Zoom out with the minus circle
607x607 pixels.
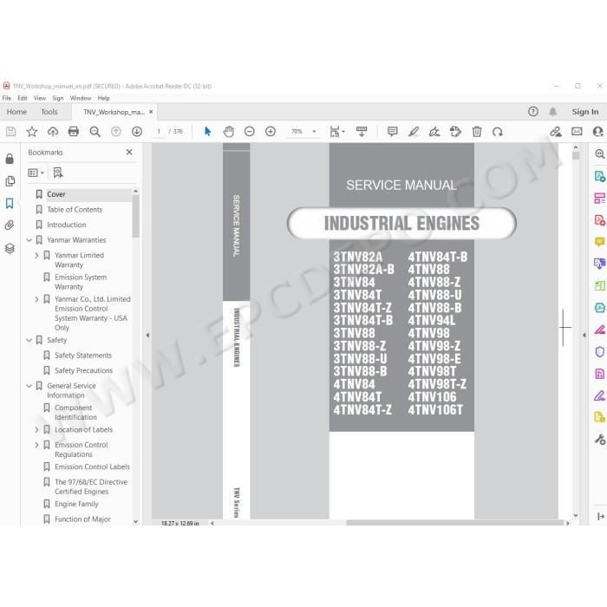tap(250, 132)
